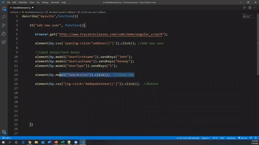Screen dimensions: 259x145
Task: Open Outlook from the taskbar
Action: pos(43,142)
